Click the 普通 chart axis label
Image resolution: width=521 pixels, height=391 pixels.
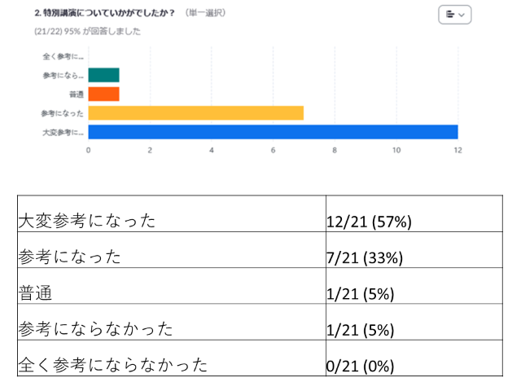[75, 94]
